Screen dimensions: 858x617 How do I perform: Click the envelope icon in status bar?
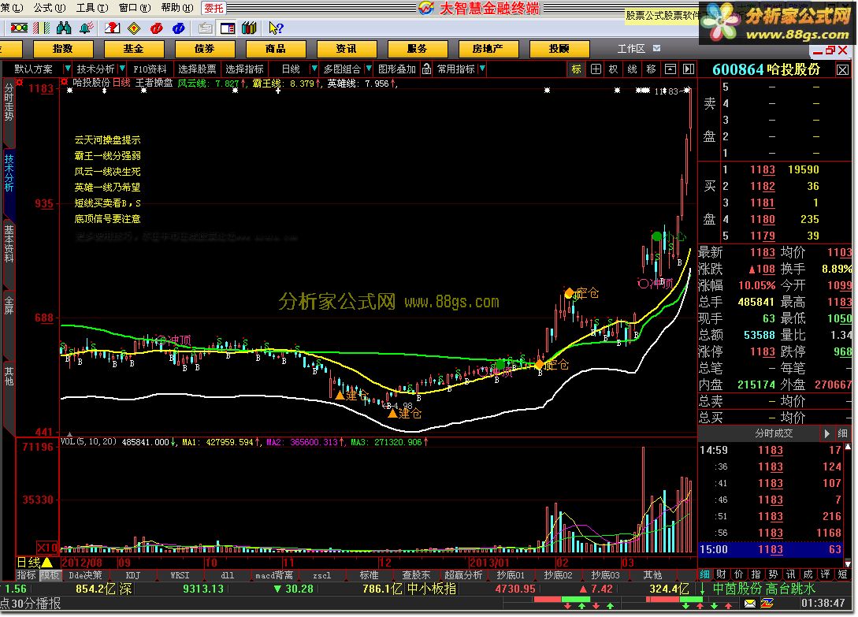click(749, 604)
